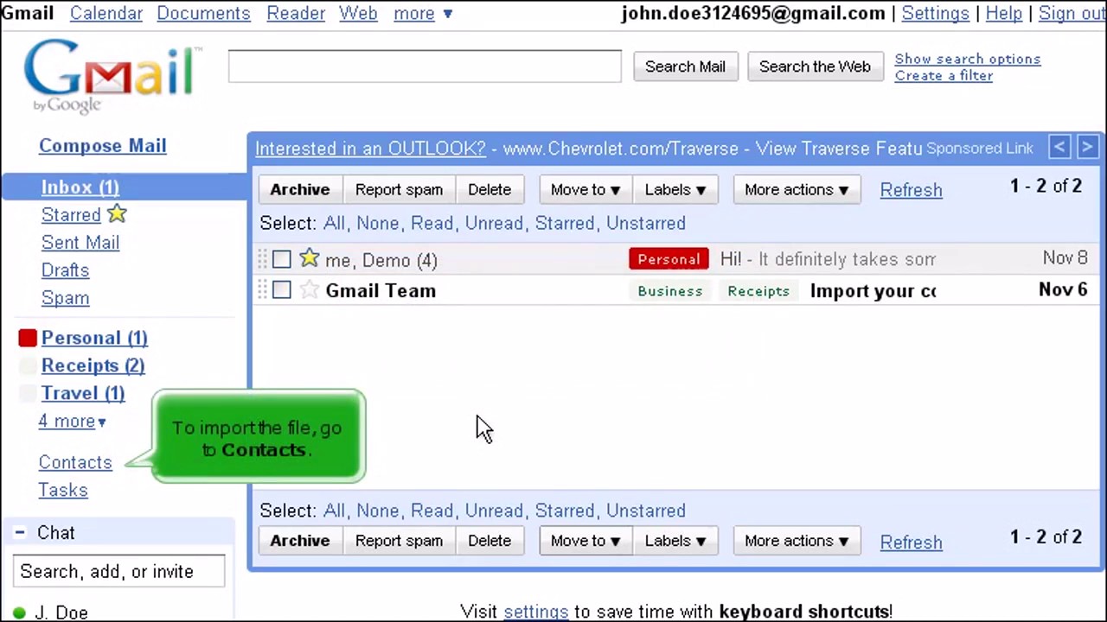This screenshot has width=1107, height=622.
Task: Open Travel (1) label
Action: pyautogui.click(x=83, y=393)
